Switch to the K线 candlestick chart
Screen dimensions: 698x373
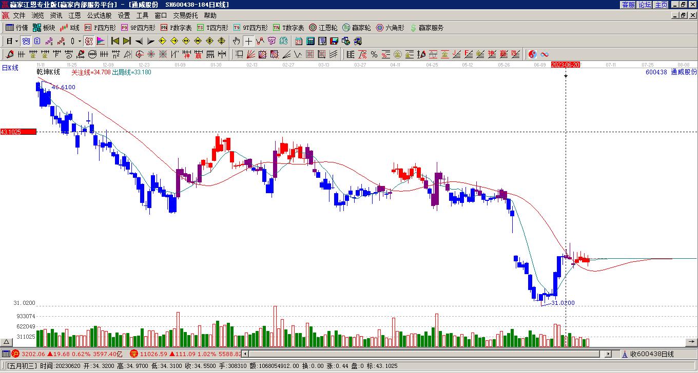pyautogui.click(x=70, y=28)
